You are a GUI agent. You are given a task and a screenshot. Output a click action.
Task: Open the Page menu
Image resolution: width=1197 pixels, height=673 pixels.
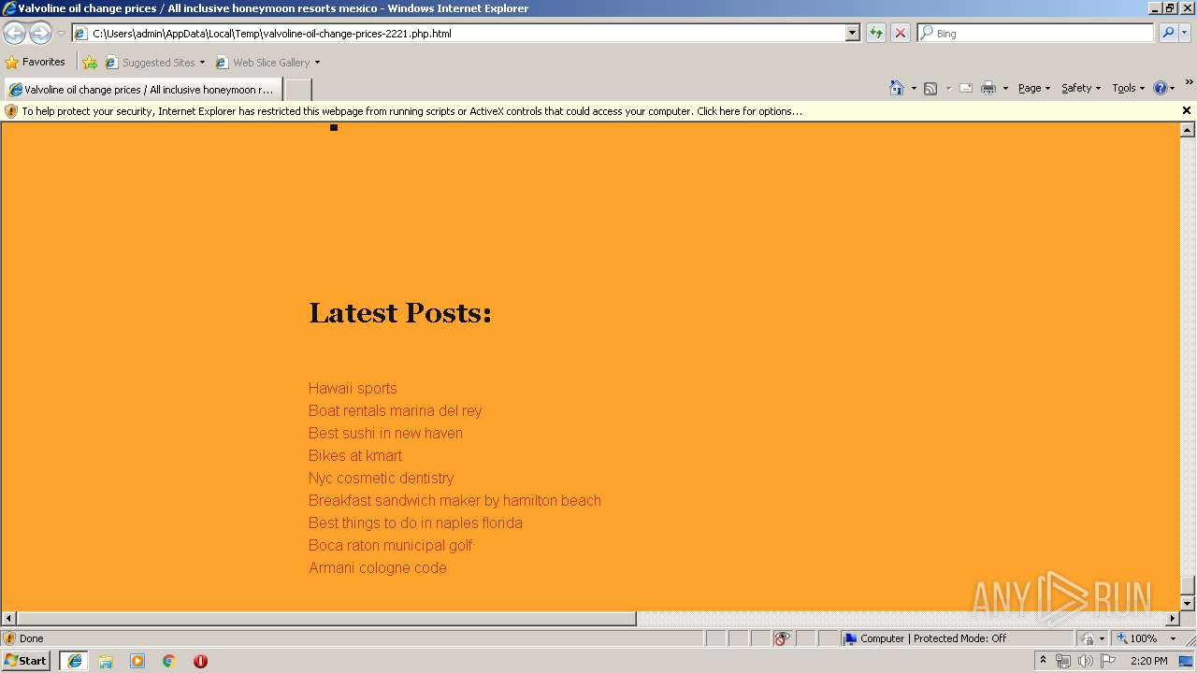[x=1034, y=88]
